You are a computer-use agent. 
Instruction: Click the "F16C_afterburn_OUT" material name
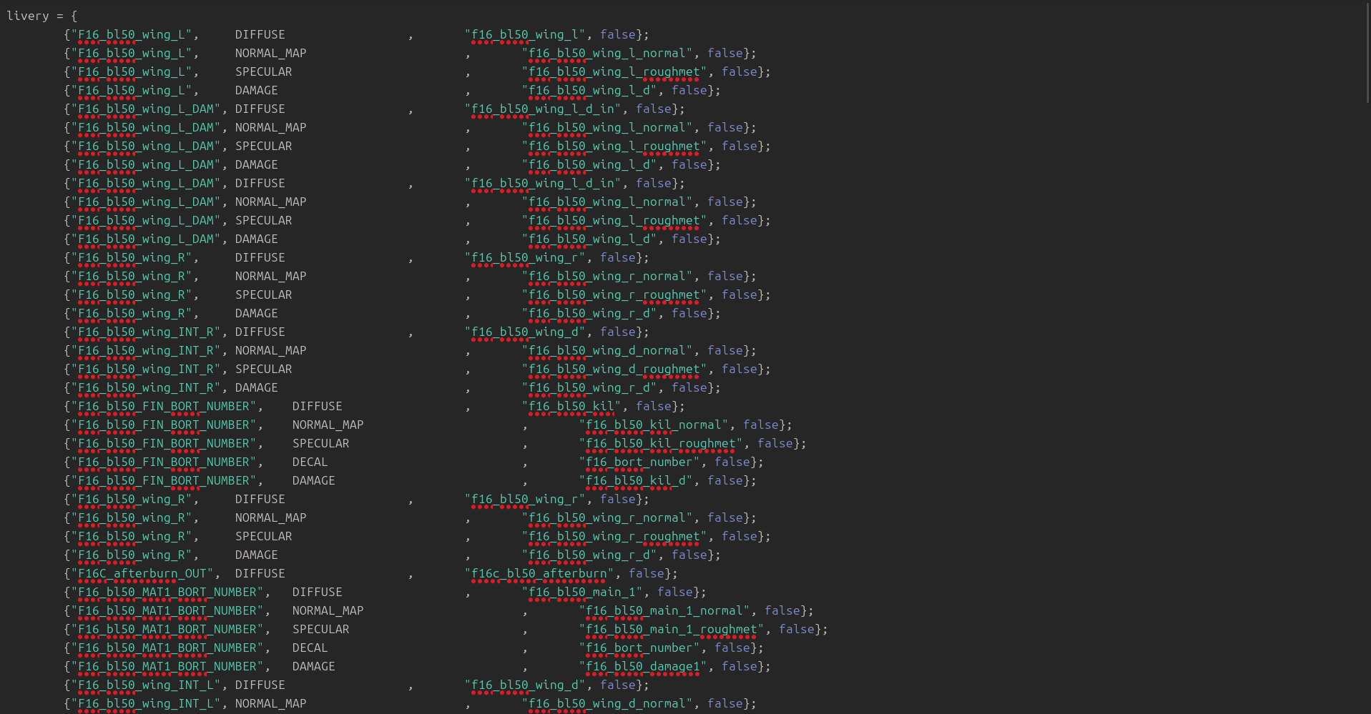click(142, 573)
